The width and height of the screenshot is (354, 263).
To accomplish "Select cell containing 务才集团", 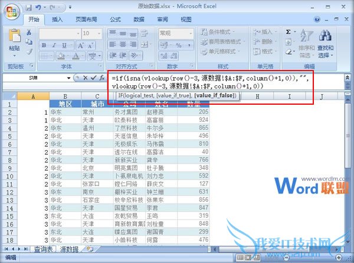I will coord(129,112).
